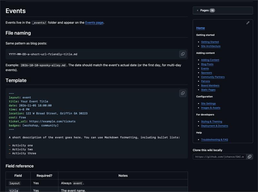This screenshot has width=258, height=192.
Task: Click the Field reference heading
Action: [x=20, y=166]
